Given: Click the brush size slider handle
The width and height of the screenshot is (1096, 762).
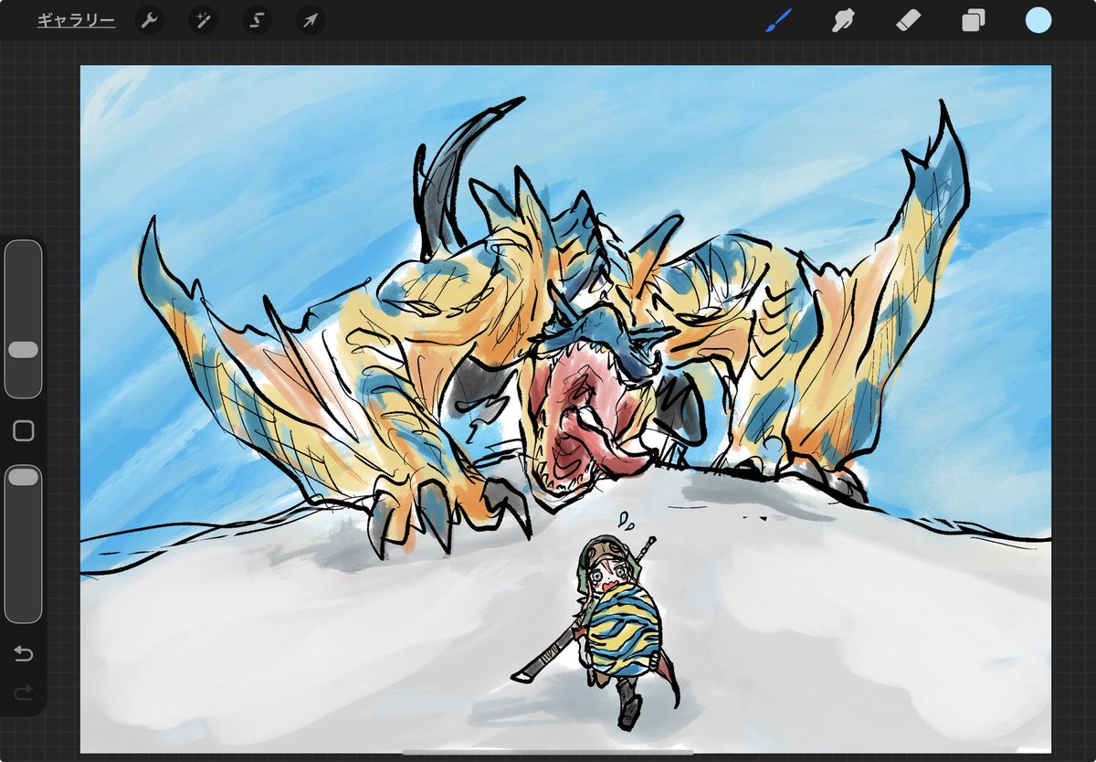Looking at the screenshot, I should 23,350.
